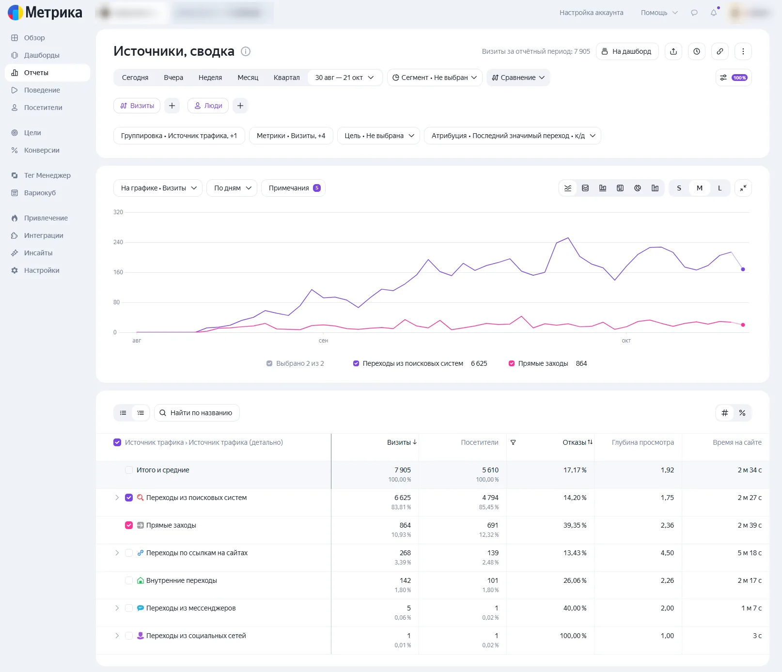
Task: Switch table to tree list view icon
Action: pos(141,413)
